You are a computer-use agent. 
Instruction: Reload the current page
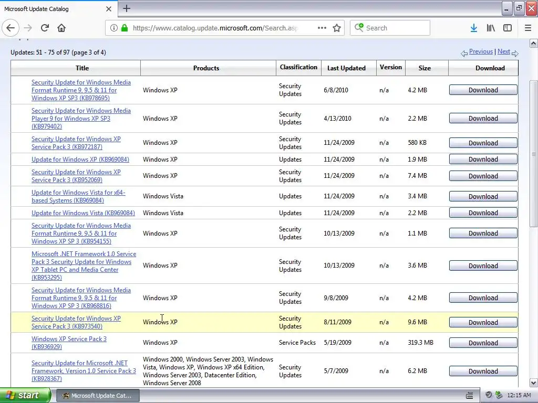point(45,28)
